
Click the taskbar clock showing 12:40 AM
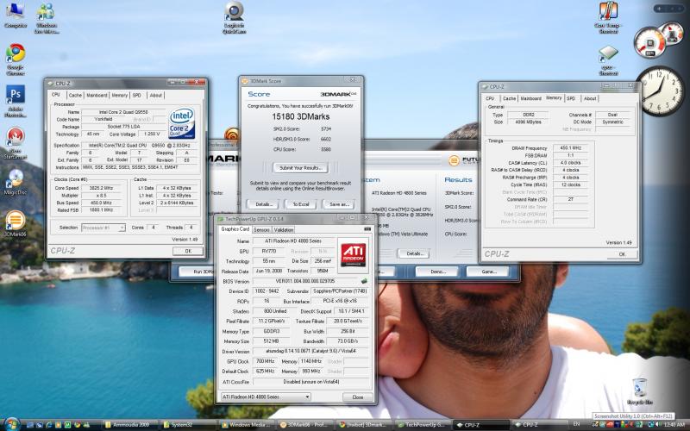674,425
